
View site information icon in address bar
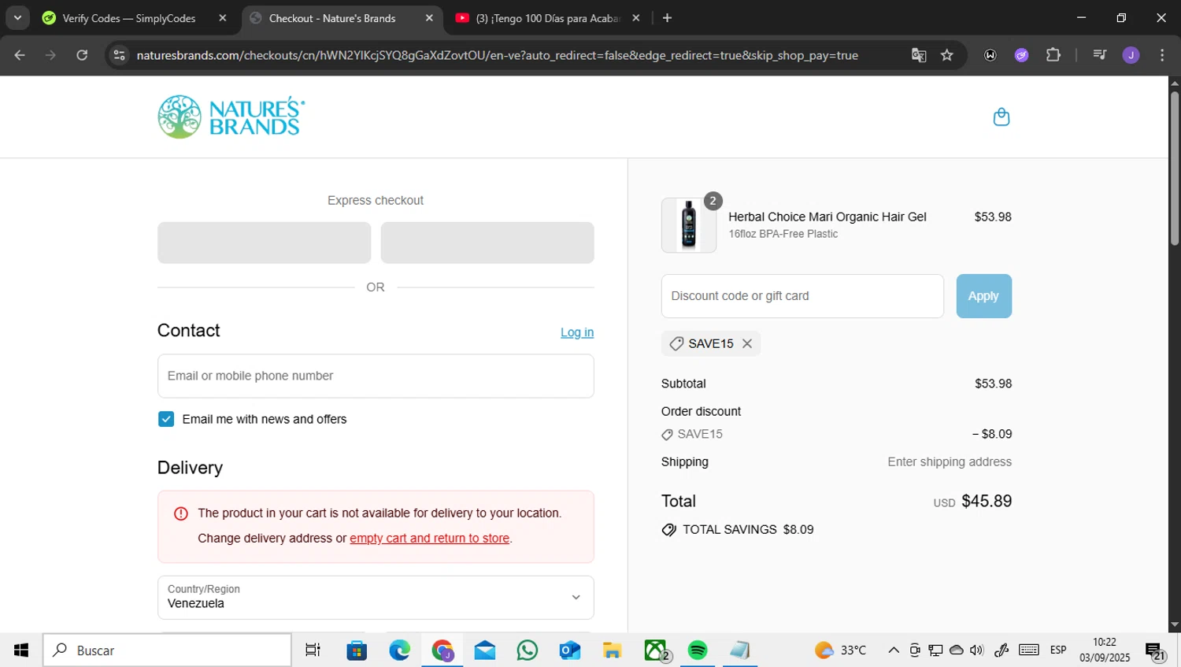point(119,55)
